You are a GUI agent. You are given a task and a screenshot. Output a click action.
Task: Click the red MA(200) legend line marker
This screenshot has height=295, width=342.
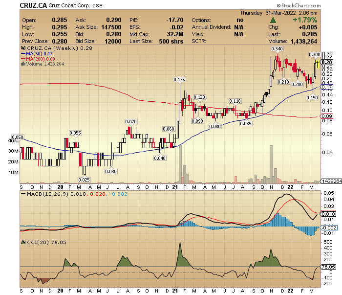click(x=23, y=59)
